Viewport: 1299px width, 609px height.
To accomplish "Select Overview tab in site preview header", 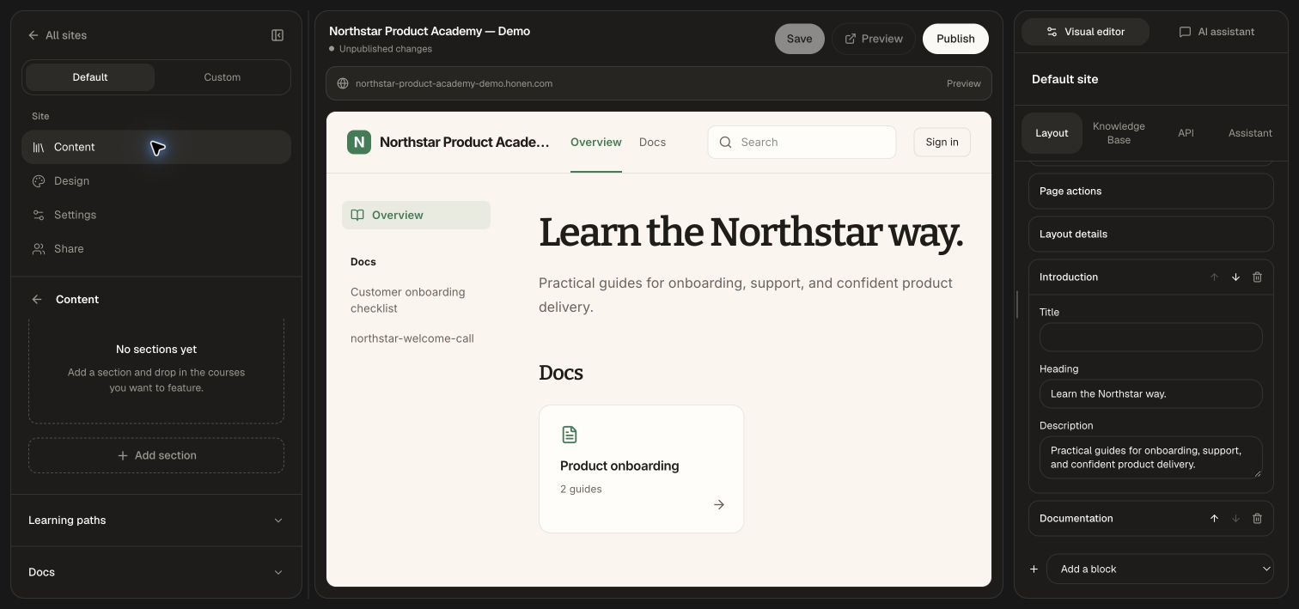I will (596, 143).
